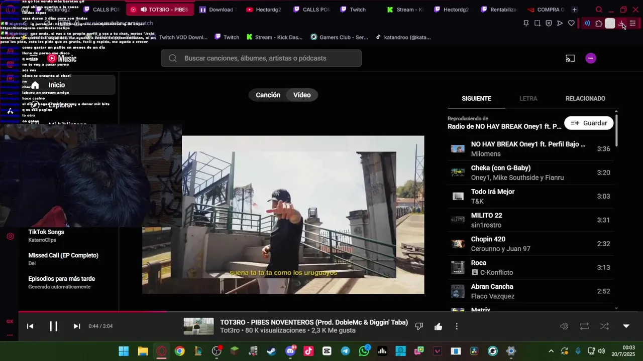Switch to Stream - Kick browser tab
This screenshot has width=643, height=361.
[x=405, y=10]
